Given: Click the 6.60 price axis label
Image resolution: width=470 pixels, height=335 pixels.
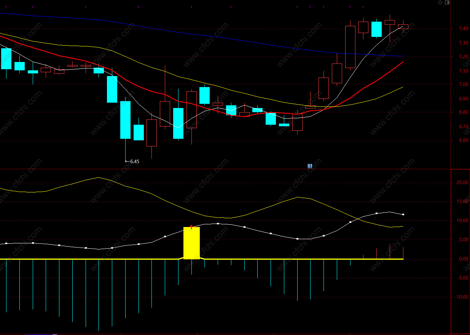Looking at the screenshot, I should 463,140.
